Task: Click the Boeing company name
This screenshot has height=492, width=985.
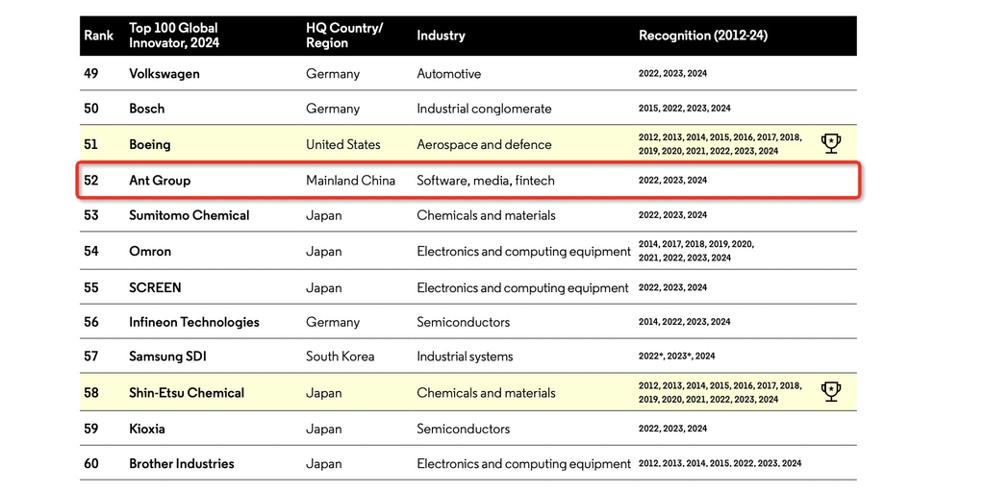Action: coord(149,145)
